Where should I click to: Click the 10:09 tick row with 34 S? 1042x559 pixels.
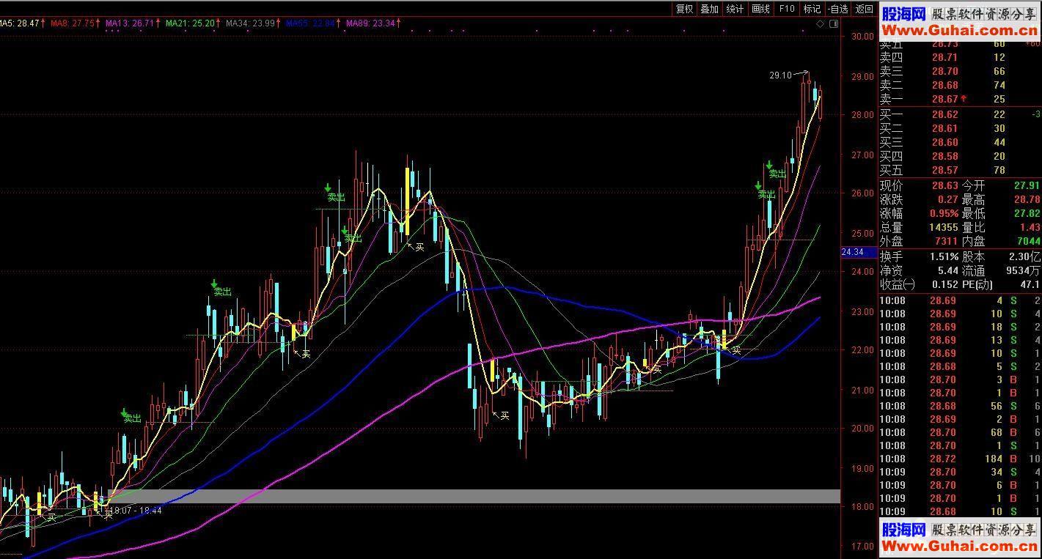tap(960, 472)
